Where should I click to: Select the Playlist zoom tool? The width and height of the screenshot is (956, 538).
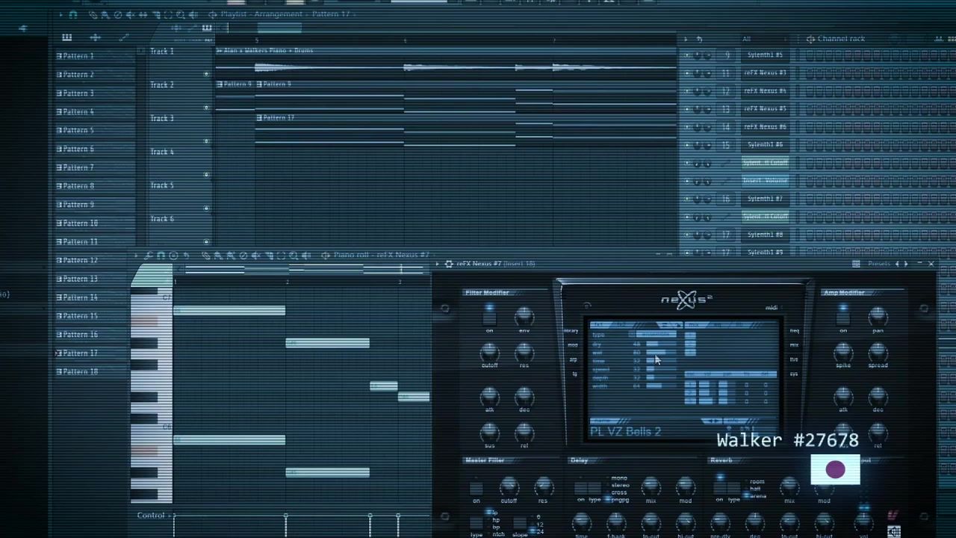click(x=181, y=15)
